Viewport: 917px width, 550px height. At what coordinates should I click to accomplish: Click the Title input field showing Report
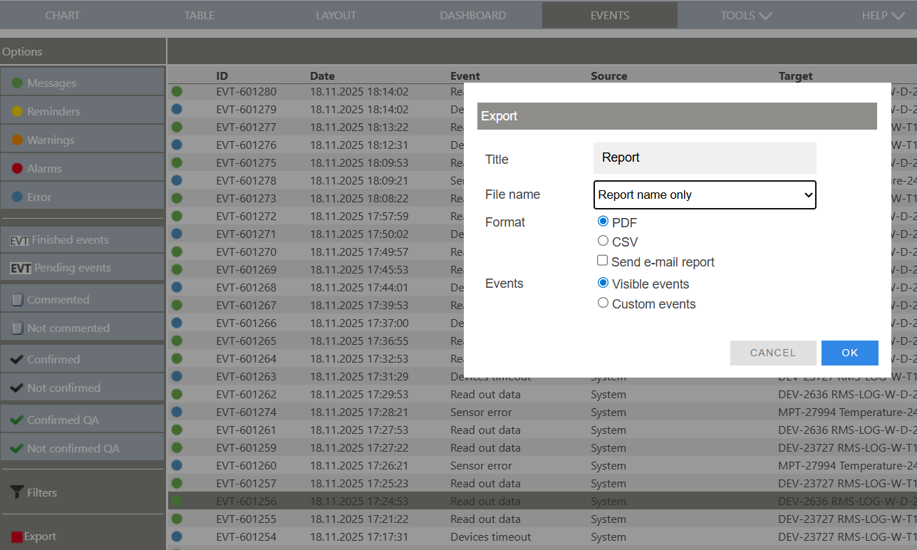[704, 157]
